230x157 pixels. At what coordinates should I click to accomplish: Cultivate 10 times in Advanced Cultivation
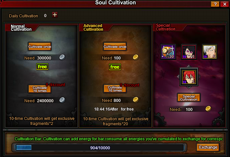(115, 89)
